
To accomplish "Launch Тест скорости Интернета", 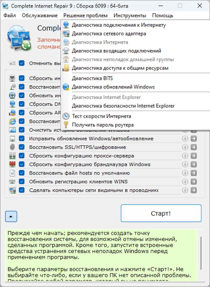I will (136, 116).
